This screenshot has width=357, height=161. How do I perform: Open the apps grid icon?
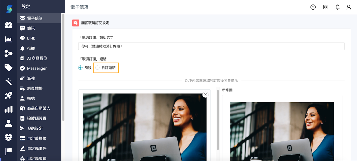(325, 7)
